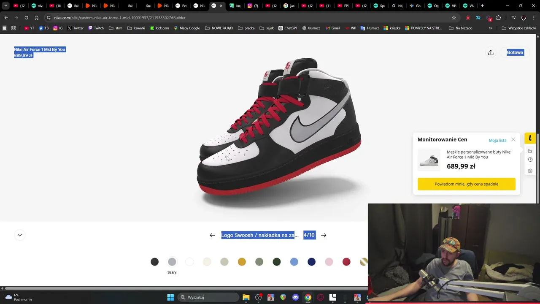The height and width of the screenshot is (304, 540).
Task: Open the weather widget Pochmurnie
Action: 18,297
